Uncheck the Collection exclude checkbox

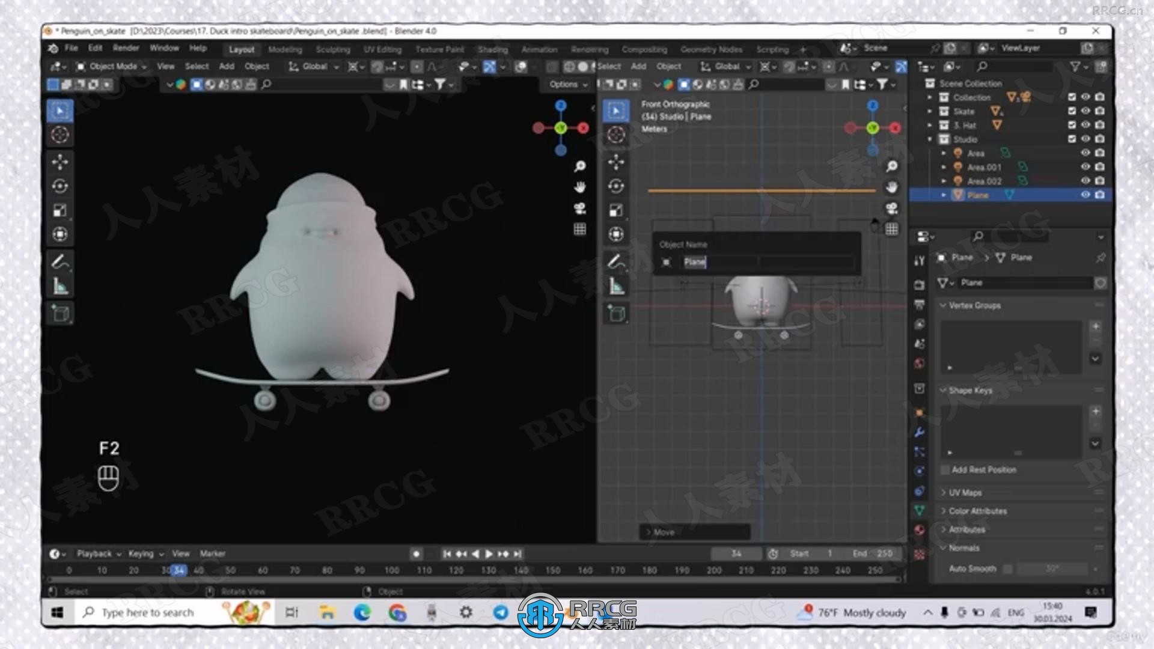[1072, 97]
